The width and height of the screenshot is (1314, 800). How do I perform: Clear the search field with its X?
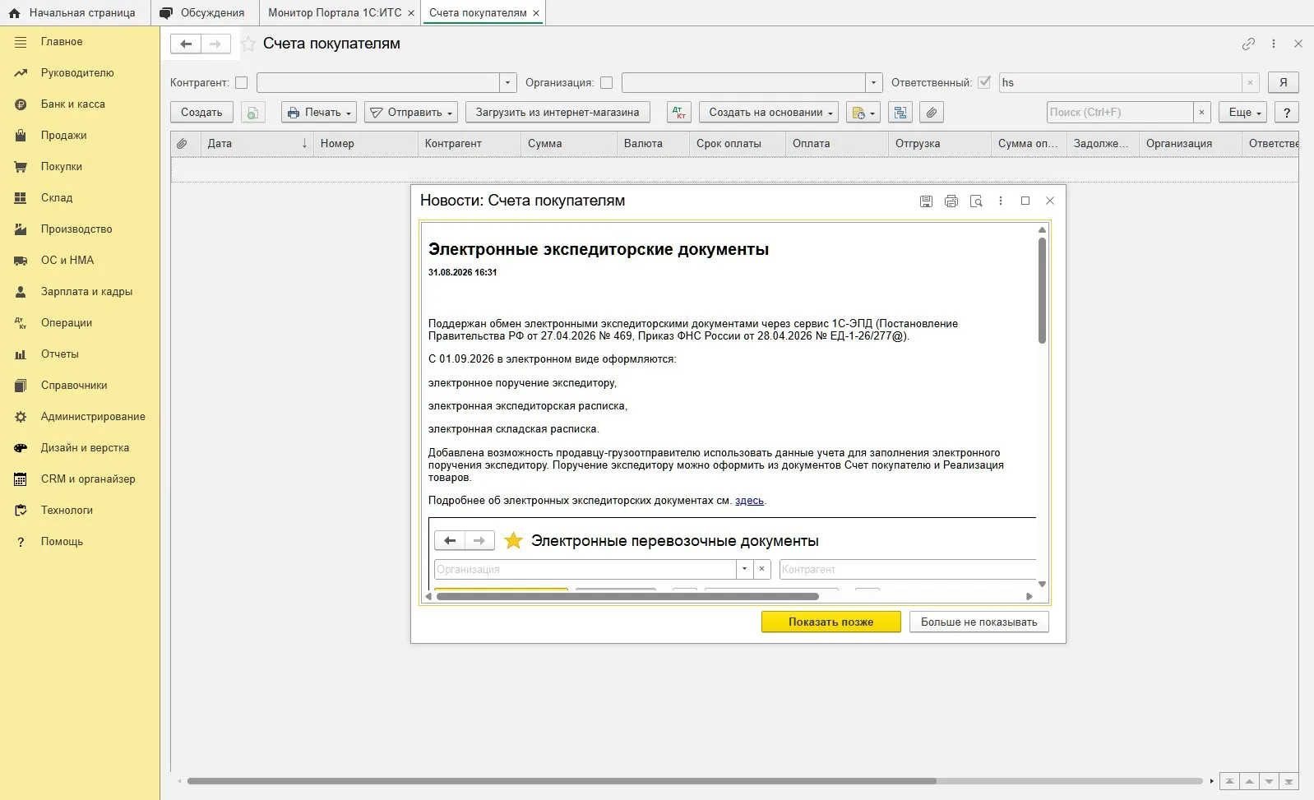point(1201,113)
